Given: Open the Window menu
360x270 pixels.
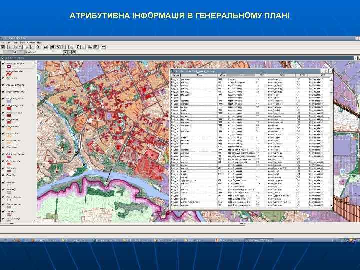Looking at the screenshot, I should 31,42.
